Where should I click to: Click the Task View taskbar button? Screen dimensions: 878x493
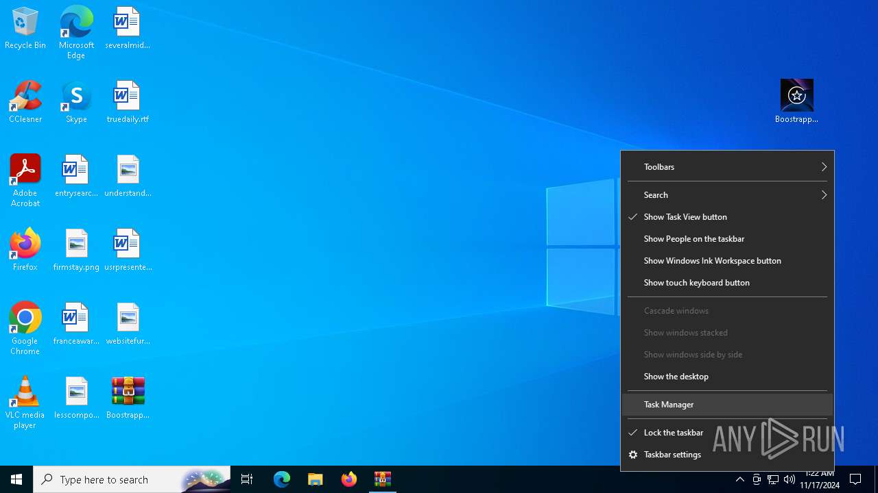coord(247,479)
